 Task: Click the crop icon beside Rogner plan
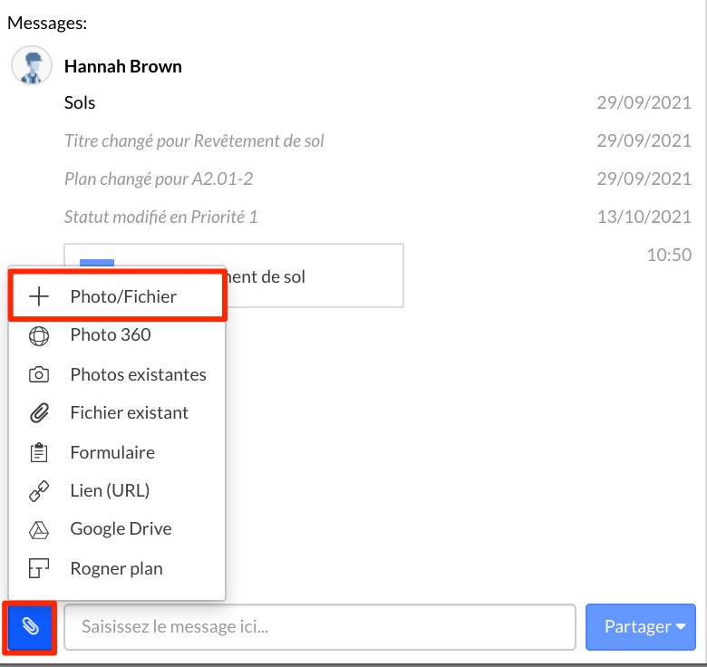point(39,569)
